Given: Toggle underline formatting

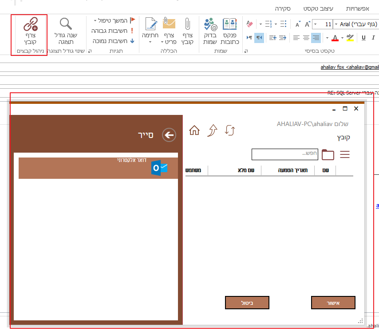Looking at the screenshot, I should (x=363, y=38).
